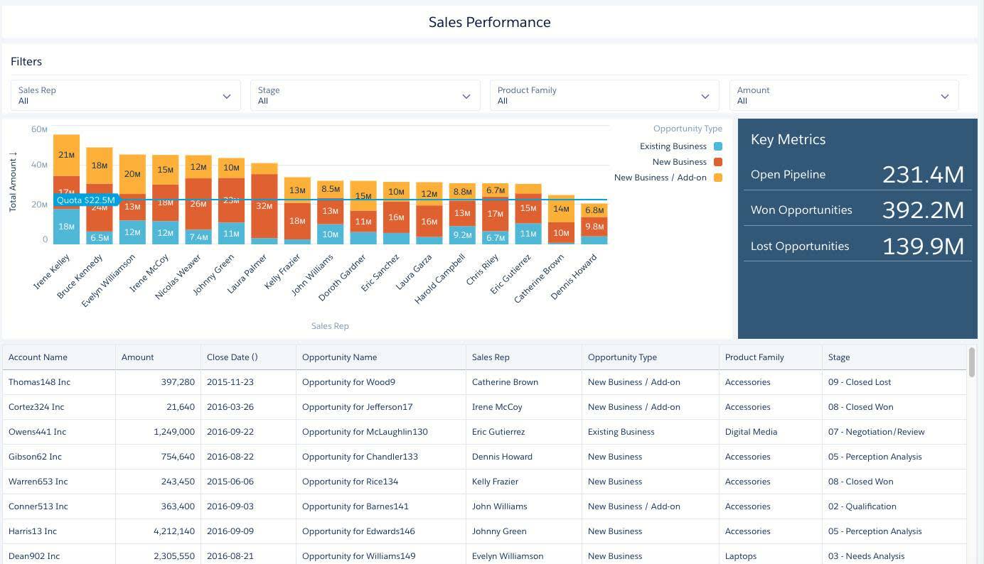
Task: Click the Warren653 Inc account cell
Action: tap(59, 482)
